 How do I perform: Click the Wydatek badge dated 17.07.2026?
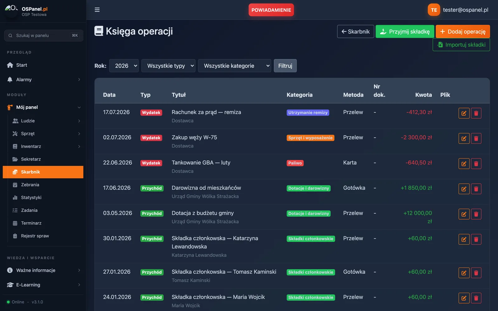click(151, 113)
